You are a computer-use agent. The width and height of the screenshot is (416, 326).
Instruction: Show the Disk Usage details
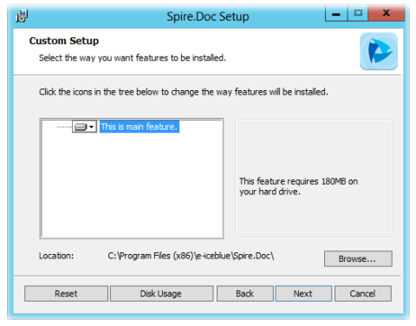coord(161,294)
